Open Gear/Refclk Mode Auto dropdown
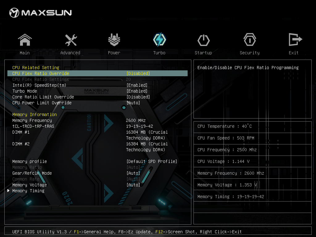The image size is (316, 237). 133,173
